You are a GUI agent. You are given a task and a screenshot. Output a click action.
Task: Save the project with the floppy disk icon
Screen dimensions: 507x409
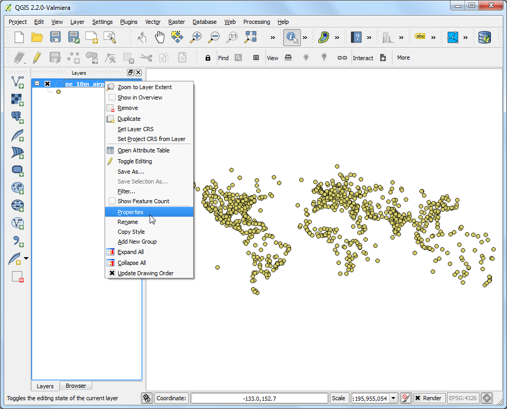[x=55, y=37]
